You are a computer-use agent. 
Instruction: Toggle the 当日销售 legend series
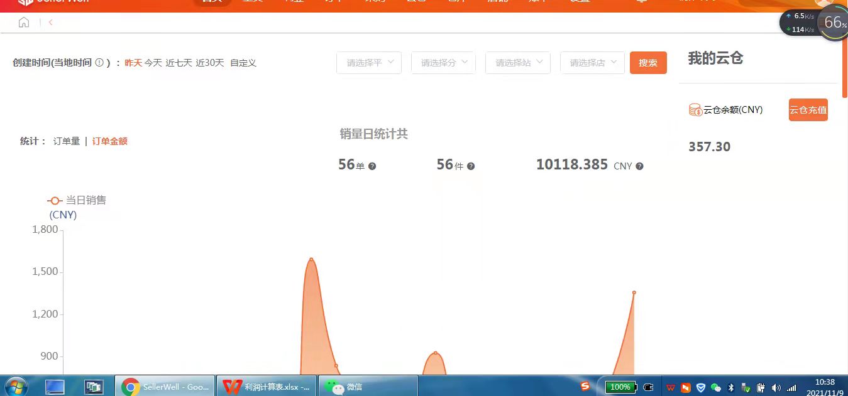[x=77, y=200]
